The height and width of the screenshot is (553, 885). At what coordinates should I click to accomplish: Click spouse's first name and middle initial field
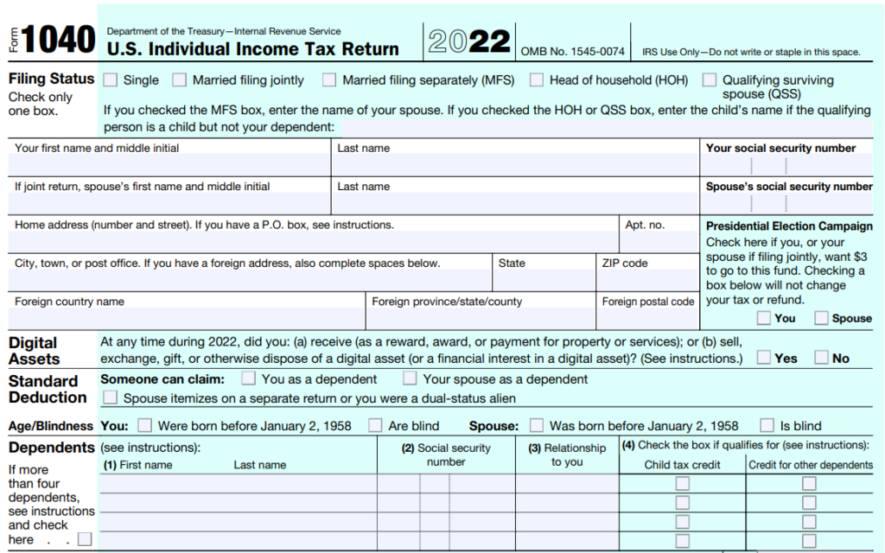click(x=169, y=203)
